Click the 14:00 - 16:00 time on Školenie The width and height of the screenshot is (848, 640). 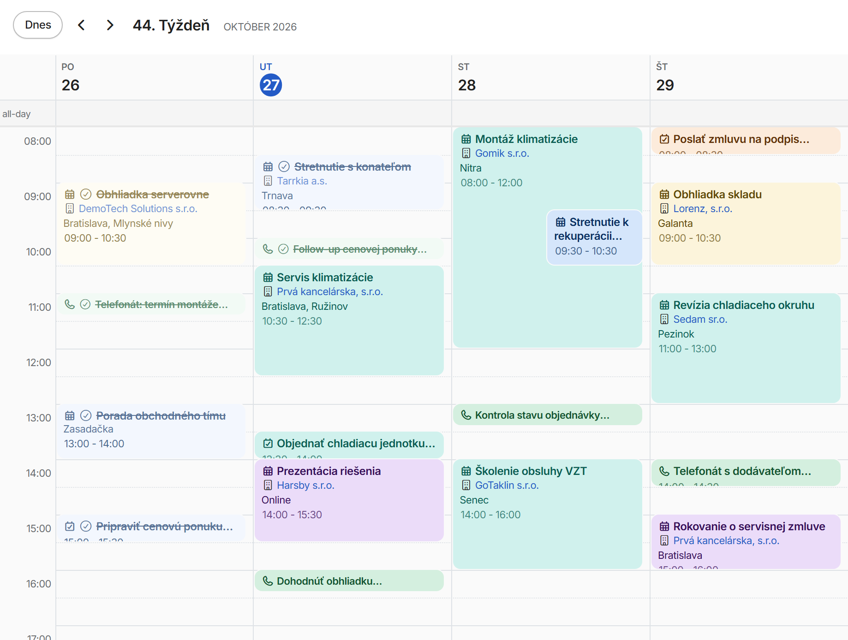click(490, 515)
